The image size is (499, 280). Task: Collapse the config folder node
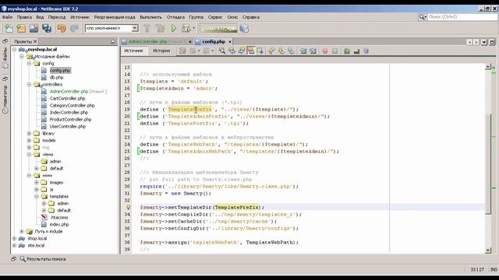(29, 64)
